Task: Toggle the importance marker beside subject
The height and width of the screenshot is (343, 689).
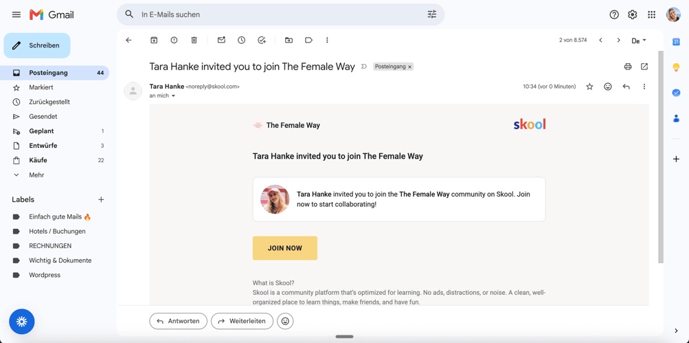Action: click(x=363, y=67)
